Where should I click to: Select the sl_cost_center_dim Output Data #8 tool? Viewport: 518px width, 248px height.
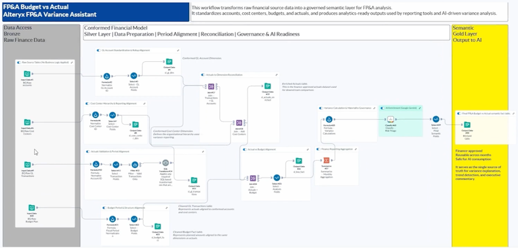(135, 125)
